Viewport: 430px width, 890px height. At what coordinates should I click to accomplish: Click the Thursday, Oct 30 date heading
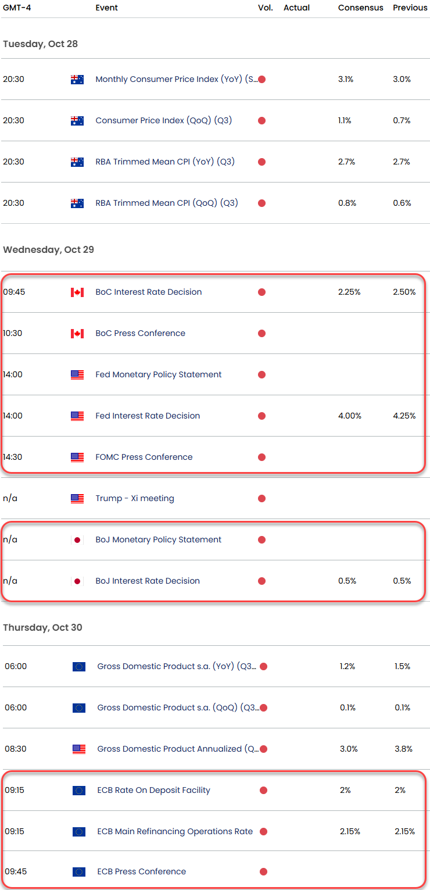(42, 628)
